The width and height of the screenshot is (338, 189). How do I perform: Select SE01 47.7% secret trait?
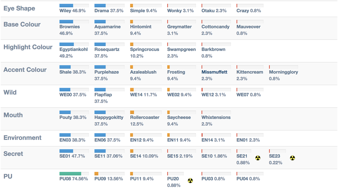click(x=72, y=156)
